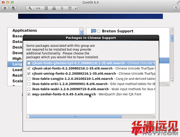Check cjkuni-fonts-ghostscript package
The width and height of the screenshot is (180, 137).
coord(29,63)
